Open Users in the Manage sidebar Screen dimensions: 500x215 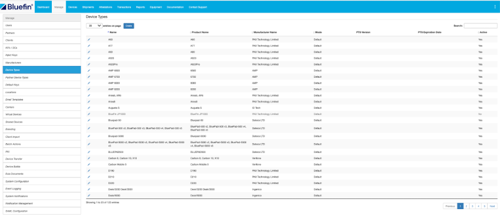[42, 25]
